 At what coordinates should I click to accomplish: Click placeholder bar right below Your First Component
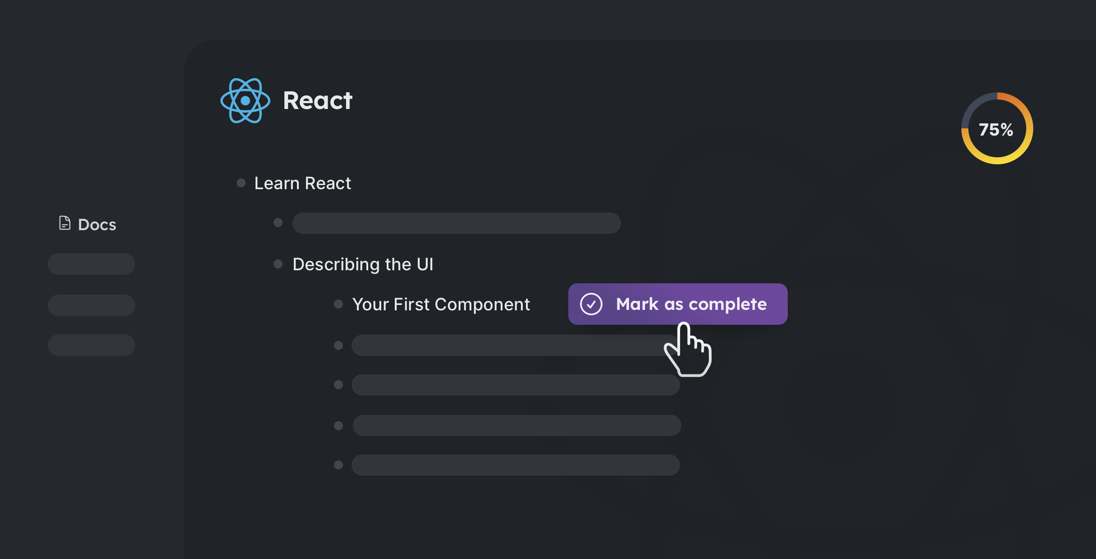click(505, 345)
